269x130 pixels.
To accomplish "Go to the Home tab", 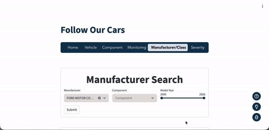I will tap(73, 48).
